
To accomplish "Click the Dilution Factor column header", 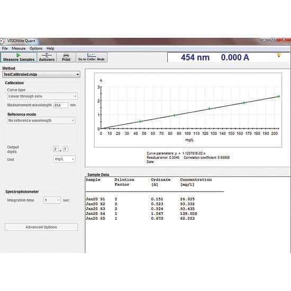I will [x=124, y=182].
